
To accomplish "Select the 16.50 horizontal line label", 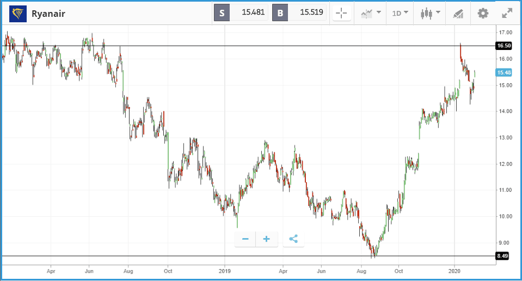I will [x=503, y=46].
